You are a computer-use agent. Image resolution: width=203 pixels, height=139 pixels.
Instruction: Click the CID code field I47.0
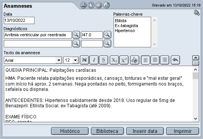coord(92,35)
